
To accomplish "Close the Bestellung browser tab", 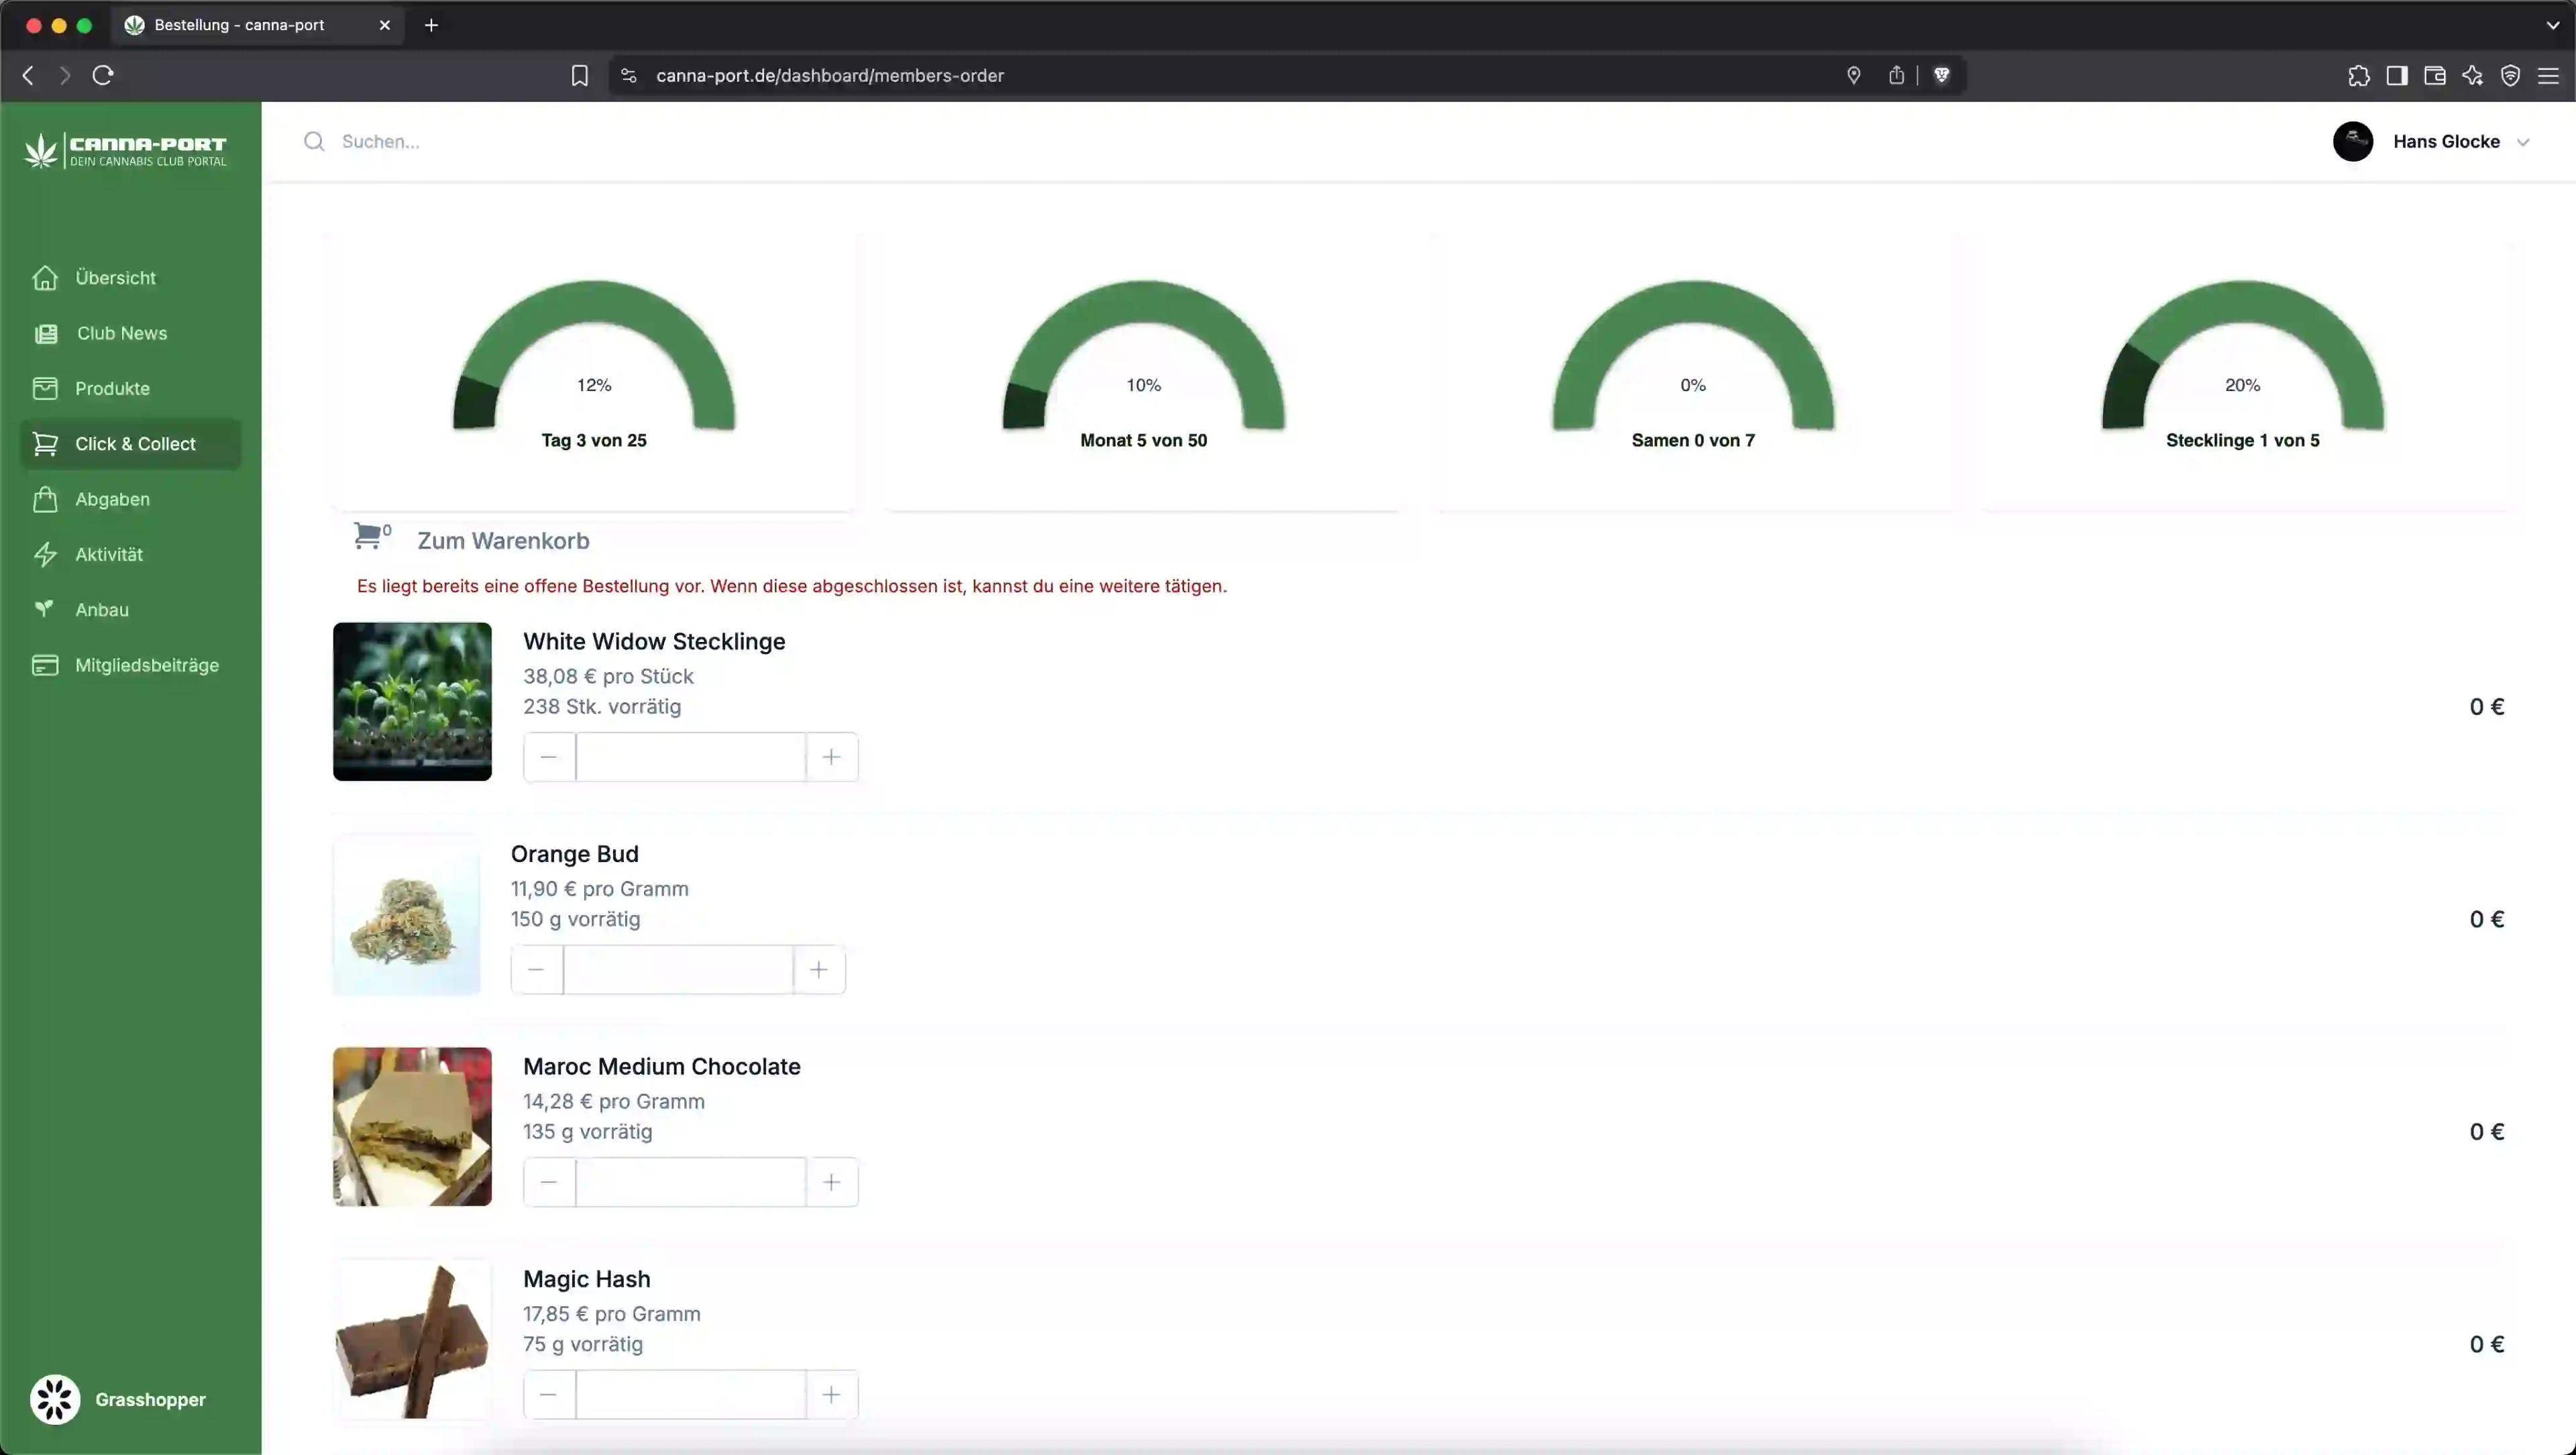I will (x=385, y=25).
